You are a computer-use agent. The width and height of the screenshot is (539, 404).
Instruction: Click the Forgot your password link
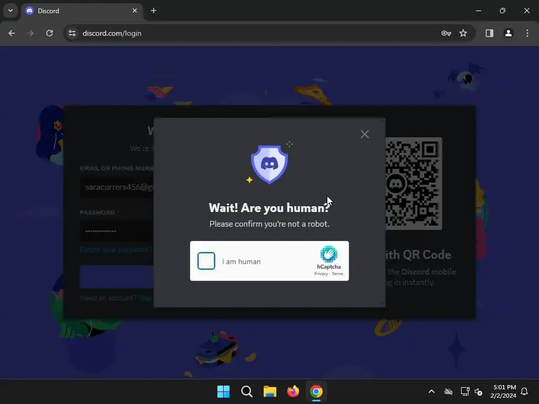pos(116,249)
